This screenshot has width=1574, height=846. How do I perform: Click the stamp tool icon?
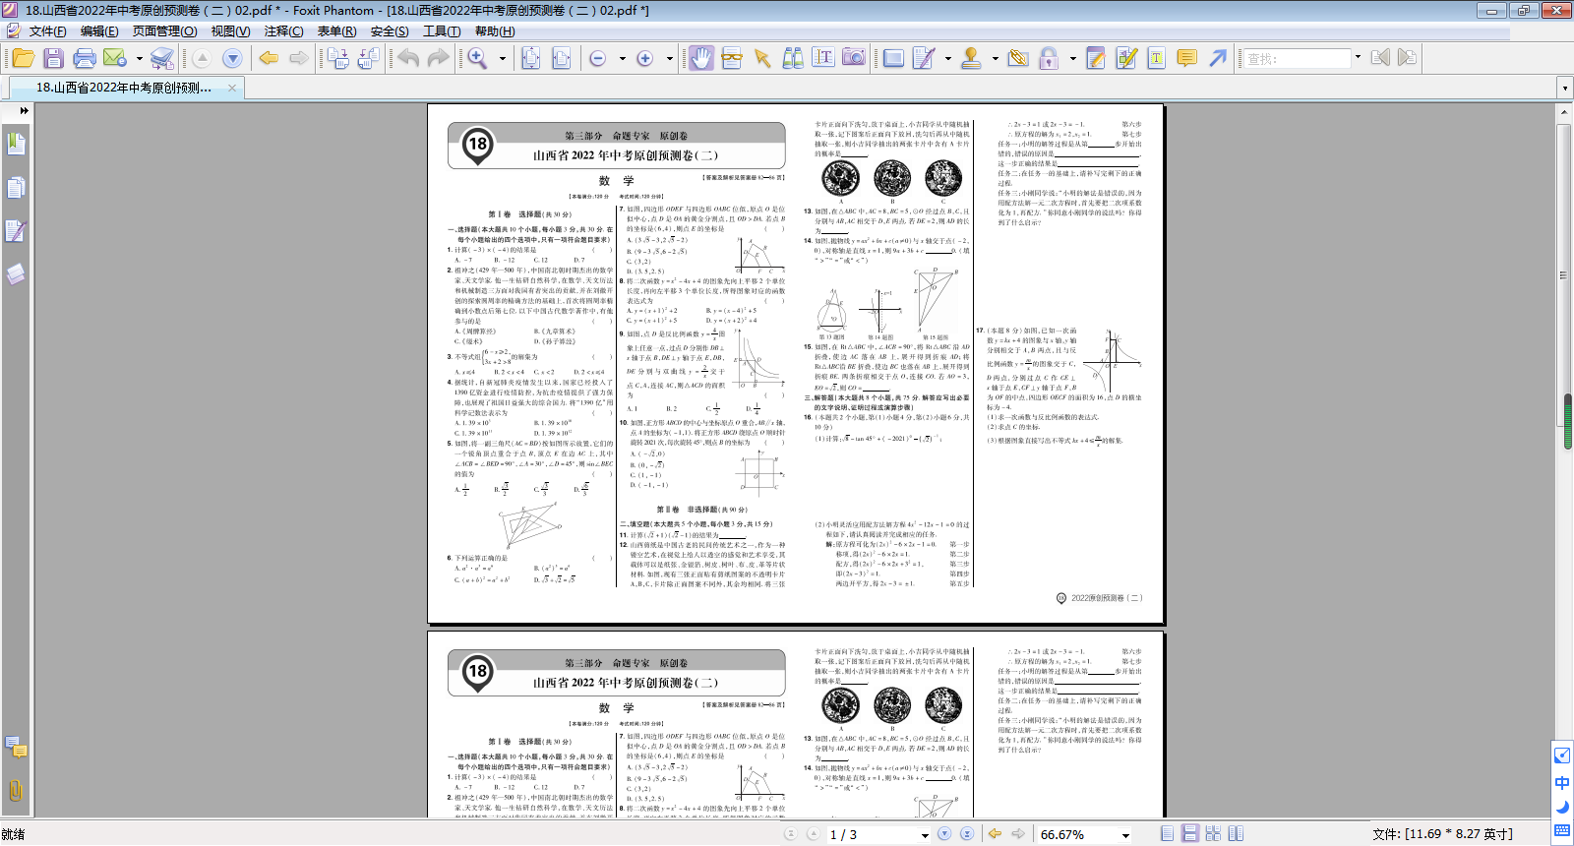(x=971, y=59)
